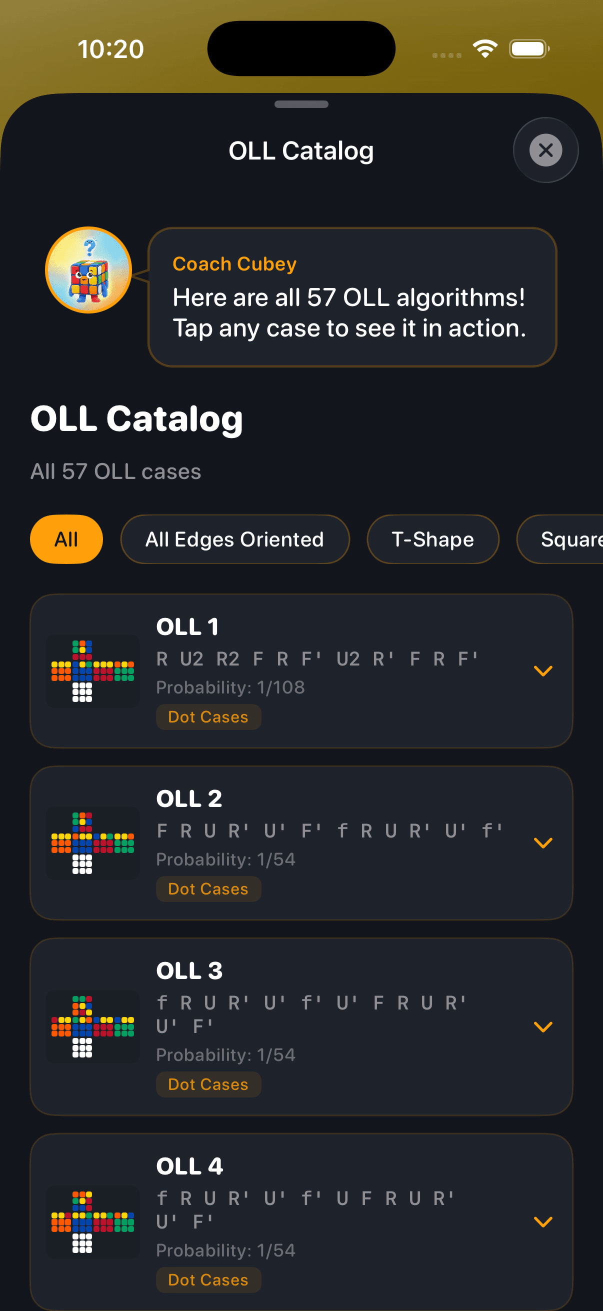Tap the clock in the status bar

point(112,48)
